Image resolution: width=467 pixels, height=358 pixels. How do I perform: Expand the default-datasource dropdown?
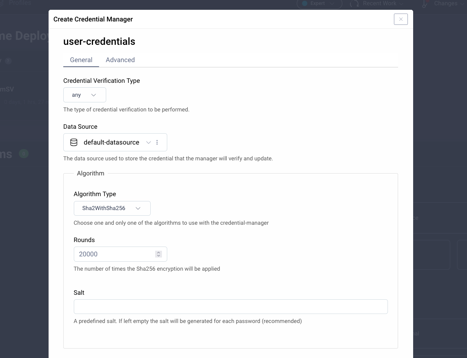point(148,142)
